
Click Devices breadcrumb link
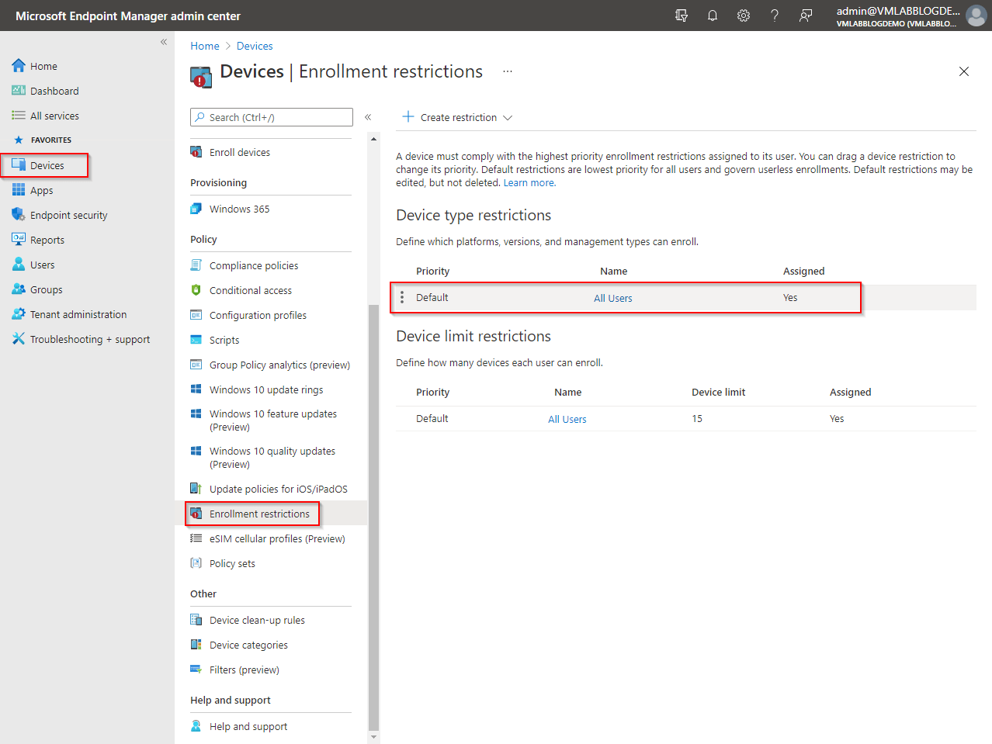pyautogui.click(x=255, y=46)
